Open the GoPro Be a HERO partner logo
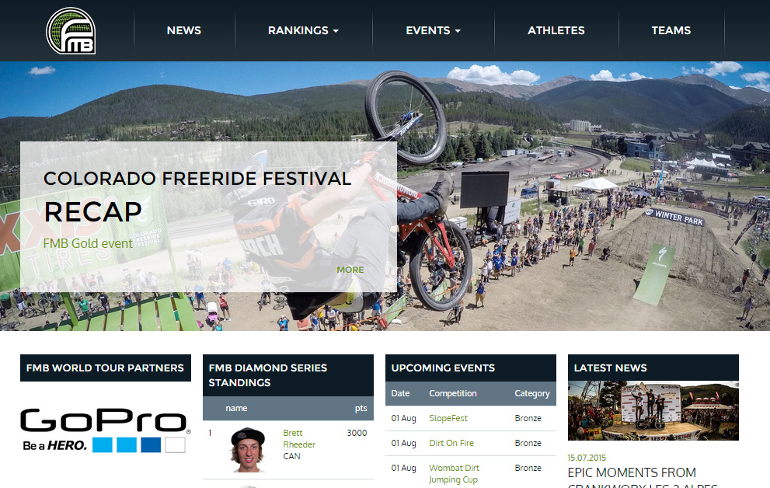The width and height of the screenshot is (770, 488). pyautogui.click(x=105, y=430)
